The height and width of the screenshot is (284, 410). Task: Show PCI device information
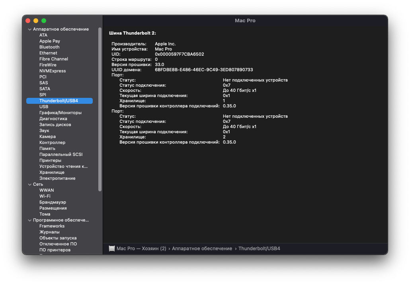coord(43,77)
